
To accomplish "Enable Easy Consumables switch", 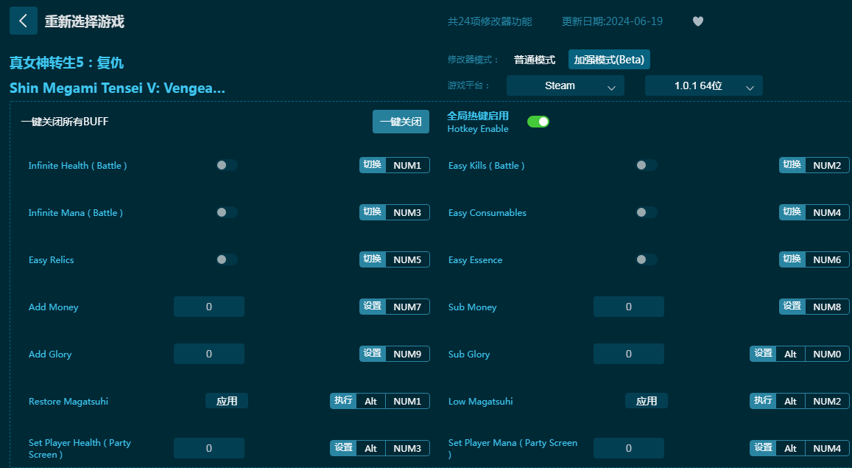I will (x=647, y=212).
